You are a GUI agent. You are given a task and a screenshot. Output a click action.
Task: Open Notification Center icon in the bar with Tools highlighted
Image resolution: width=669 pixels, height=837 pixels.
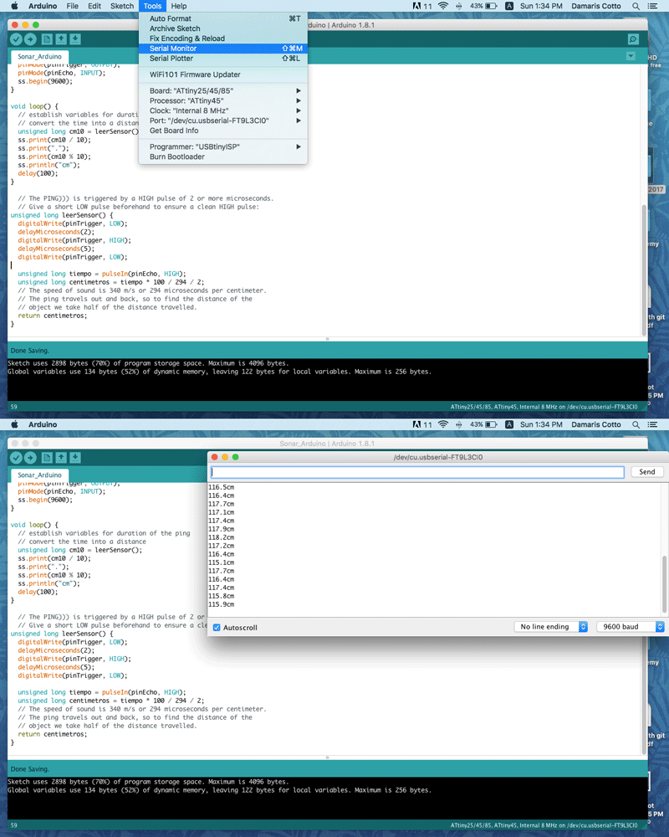click(652, 6)
